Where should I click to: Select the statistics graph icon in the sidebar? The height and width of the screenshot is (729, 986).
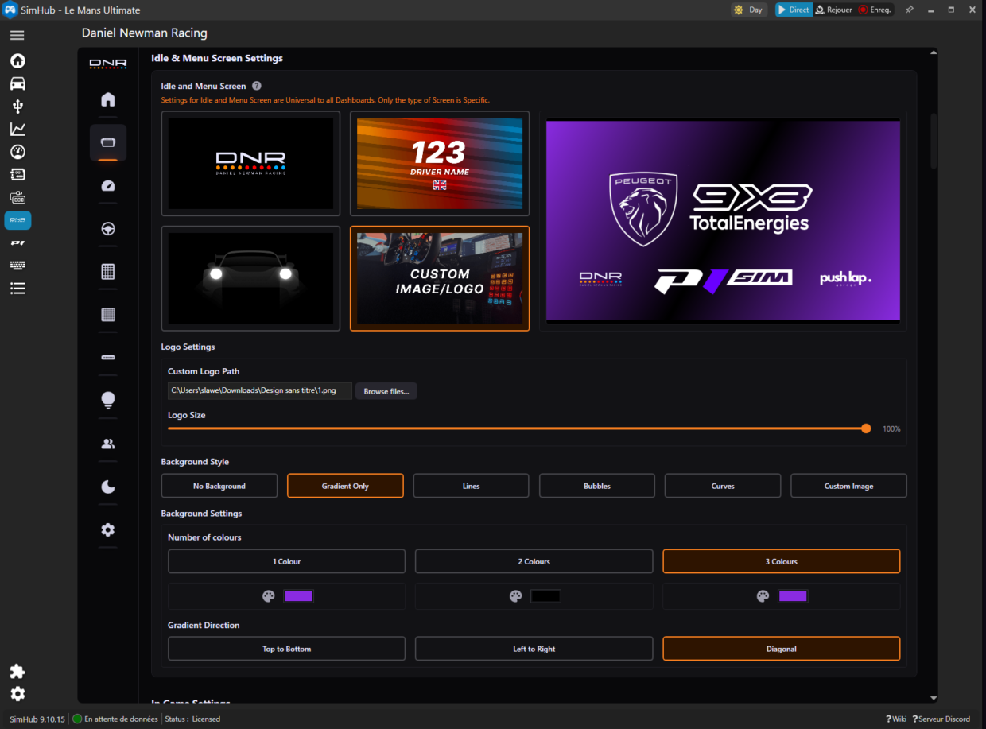[x=17, y=129]
